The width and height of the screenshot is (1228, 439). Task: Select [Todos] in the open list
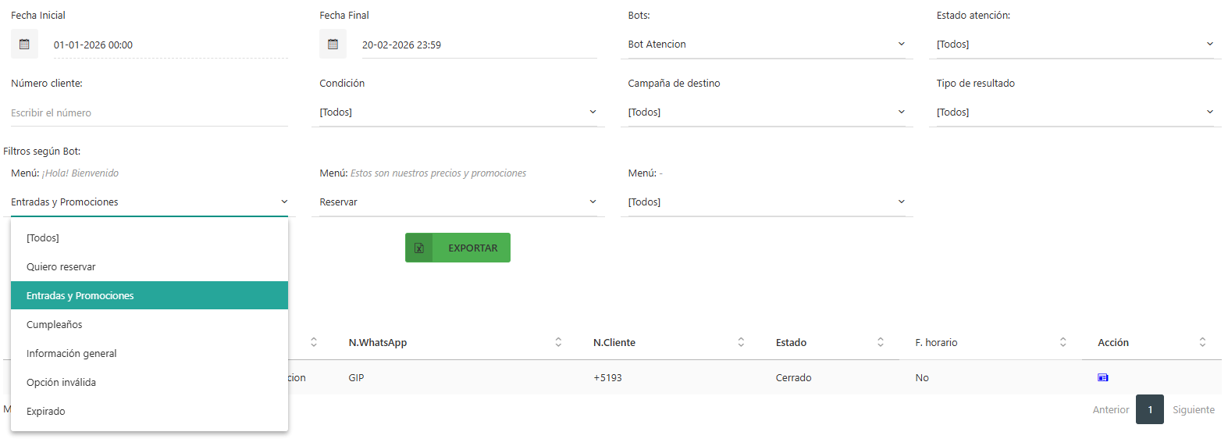coord(149,237)
